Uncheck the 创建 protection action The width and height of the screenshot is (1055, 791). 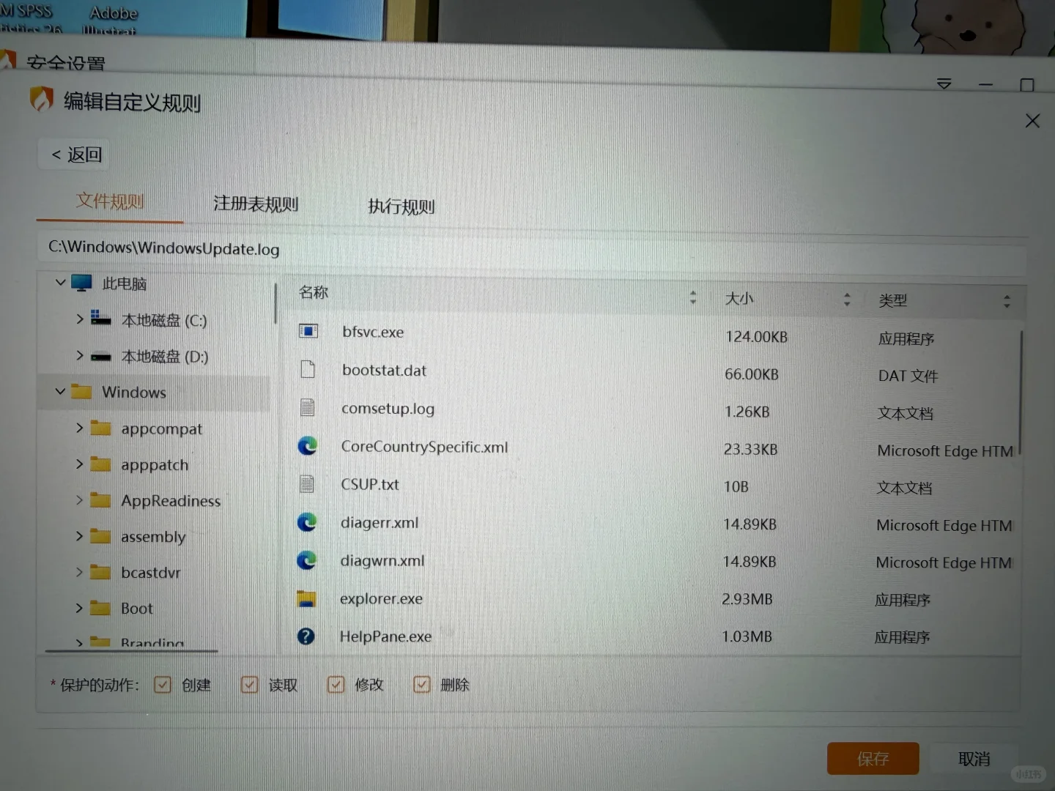(163, 684)
